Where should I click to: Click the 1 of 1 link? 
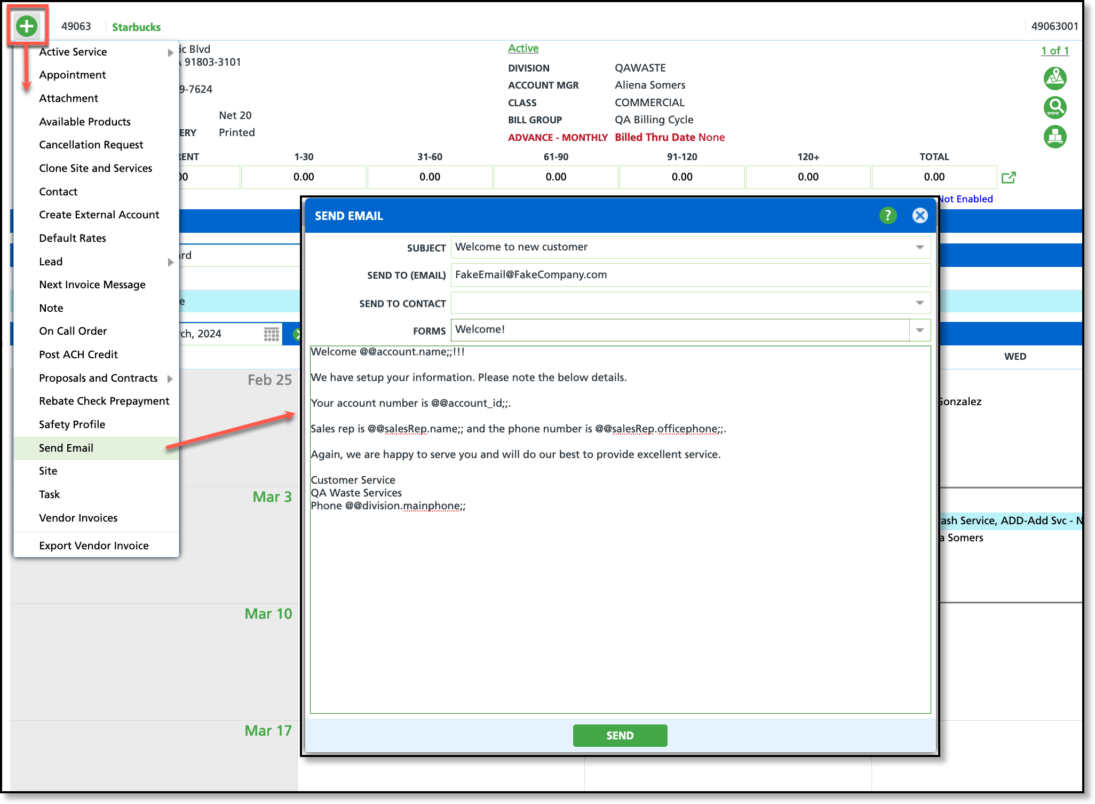[1054, 51]
